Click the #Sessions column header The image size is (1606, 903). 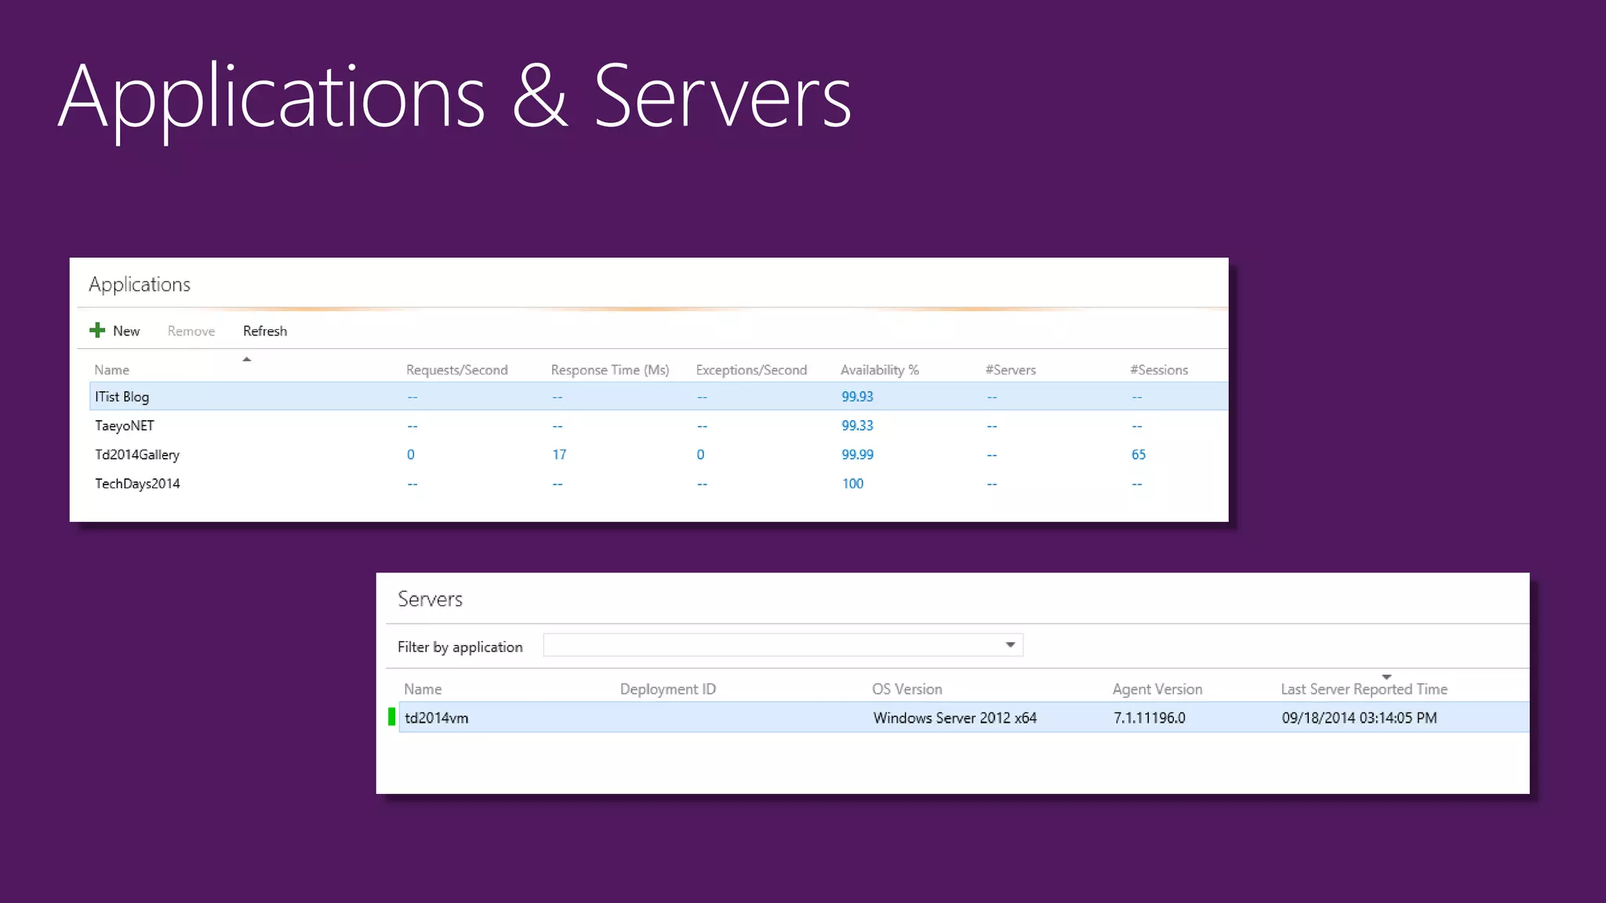(1159, 370)
